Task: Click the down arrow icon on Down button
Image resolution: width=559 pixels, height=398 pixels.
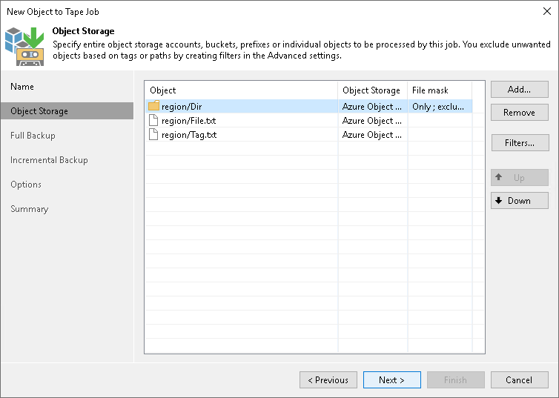Action: [499, 200]
